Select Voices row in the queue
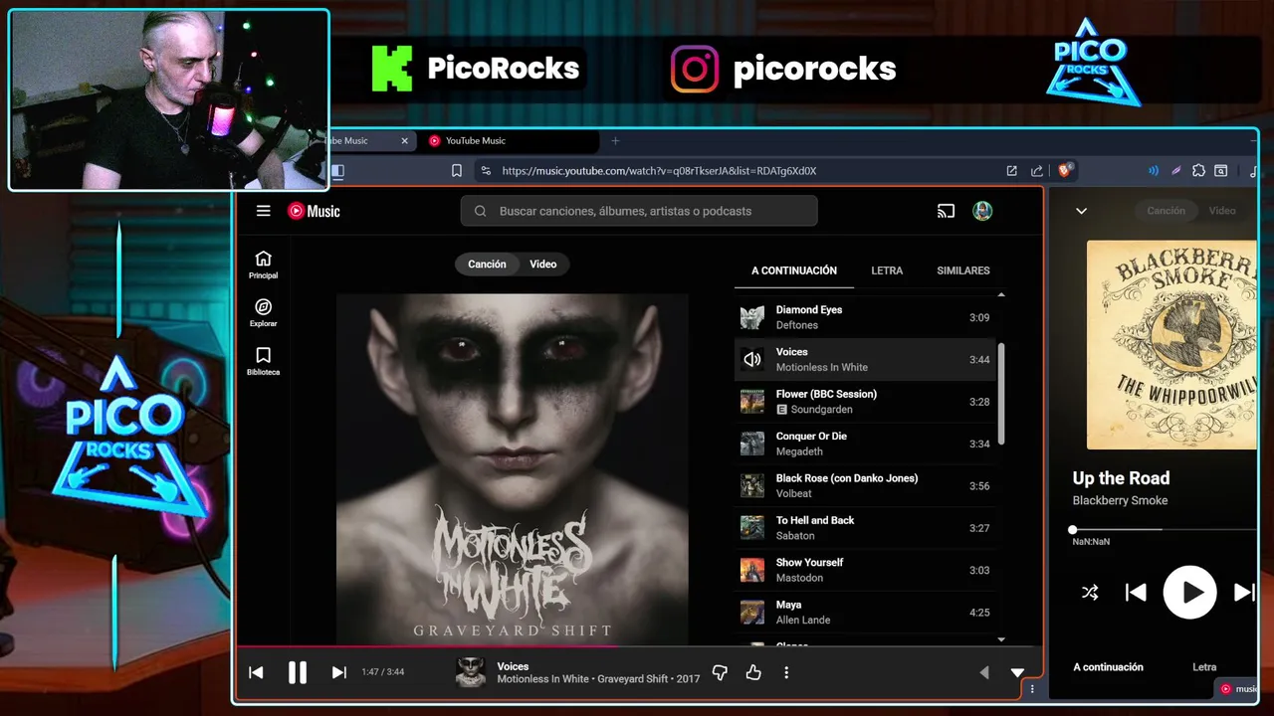 pyautogui.click(x=865, y=359)
